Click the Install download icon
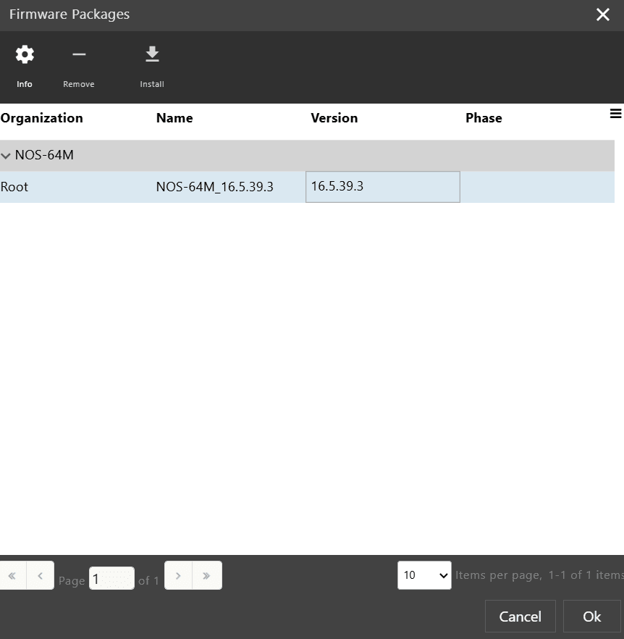Viewport: 624px width, 639px height. tap(152, 55)
